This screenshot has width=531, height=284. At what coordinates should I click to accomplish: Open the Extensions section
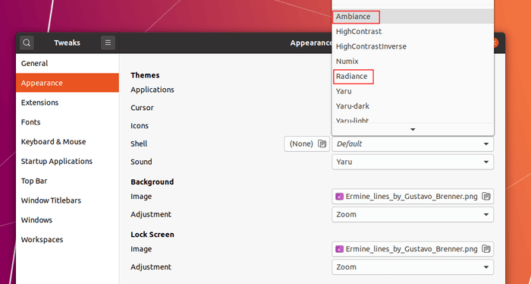[x=68, y=103]
